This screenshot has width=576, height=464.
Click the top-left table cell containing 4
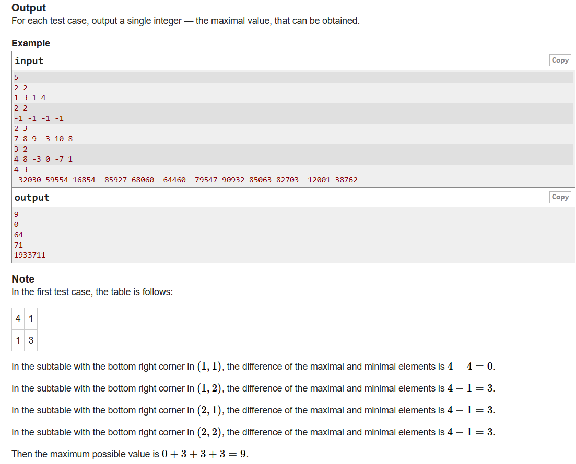point(18,319)
